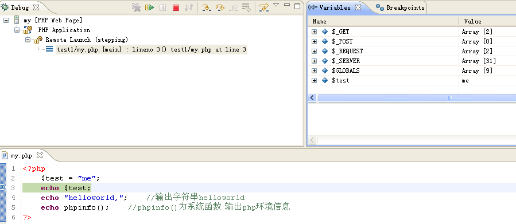Viewport: 516px width, 224px height.
Task: Resume the debug session
Action: 150,7
